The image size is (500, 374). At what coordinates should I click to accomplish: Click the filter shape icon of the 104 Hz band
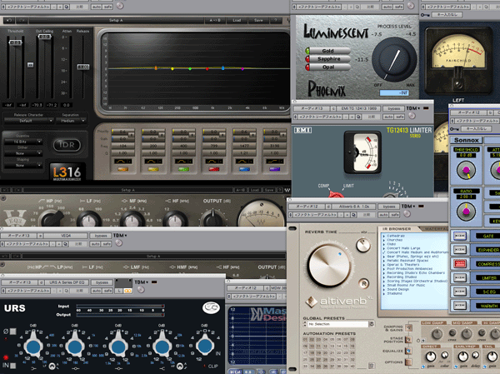coord(123,162)
